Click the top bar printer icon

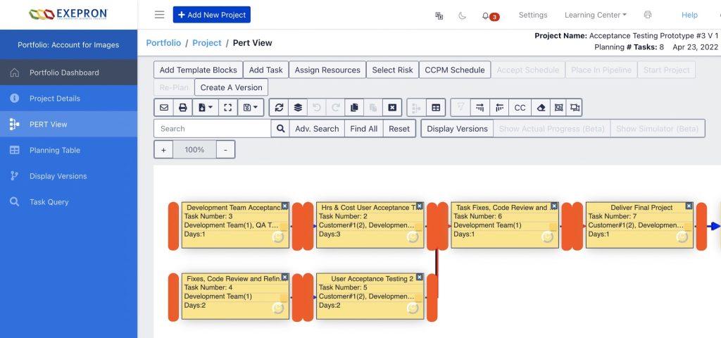click(648, 15)
